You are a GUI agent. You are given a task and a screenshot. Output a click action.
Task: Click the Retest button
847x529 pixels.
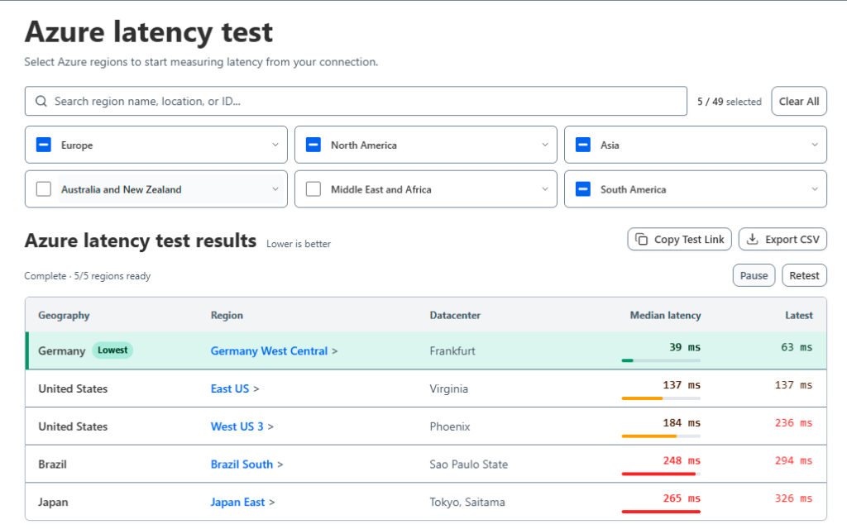coord(804,275)
